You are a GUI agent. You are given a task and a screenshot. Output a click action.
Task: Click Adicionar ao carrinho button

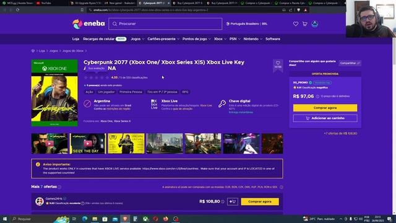325,118
